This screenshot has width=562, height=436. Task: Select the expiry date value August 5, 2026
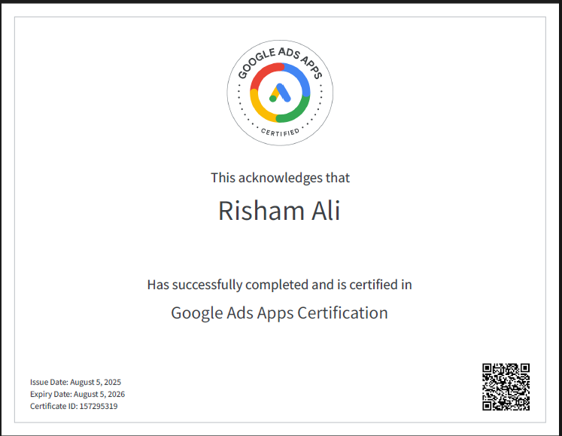(100, 395)
